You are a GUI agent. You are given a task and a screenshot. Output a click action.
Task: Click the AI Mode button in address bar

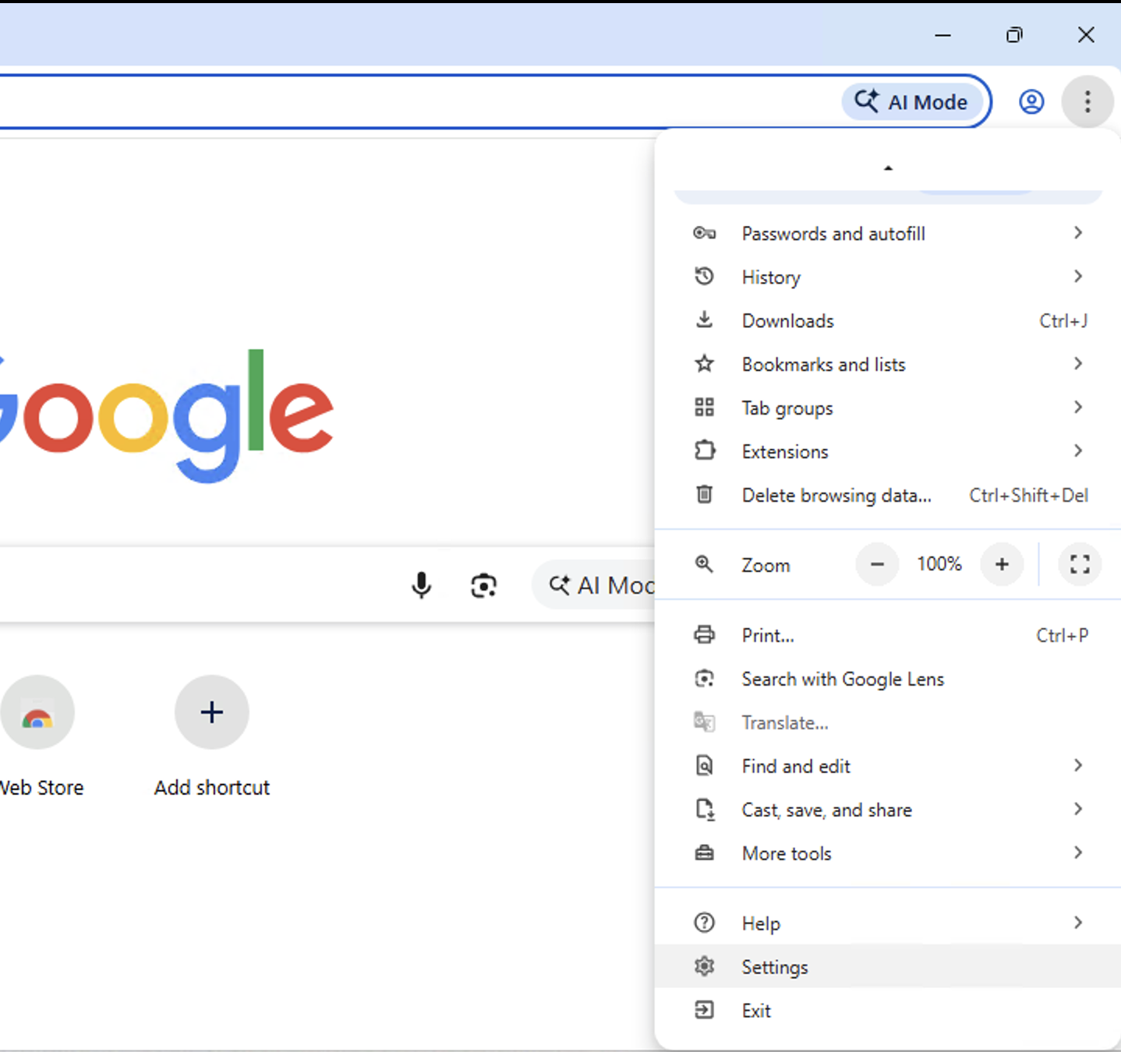[911, 102]
